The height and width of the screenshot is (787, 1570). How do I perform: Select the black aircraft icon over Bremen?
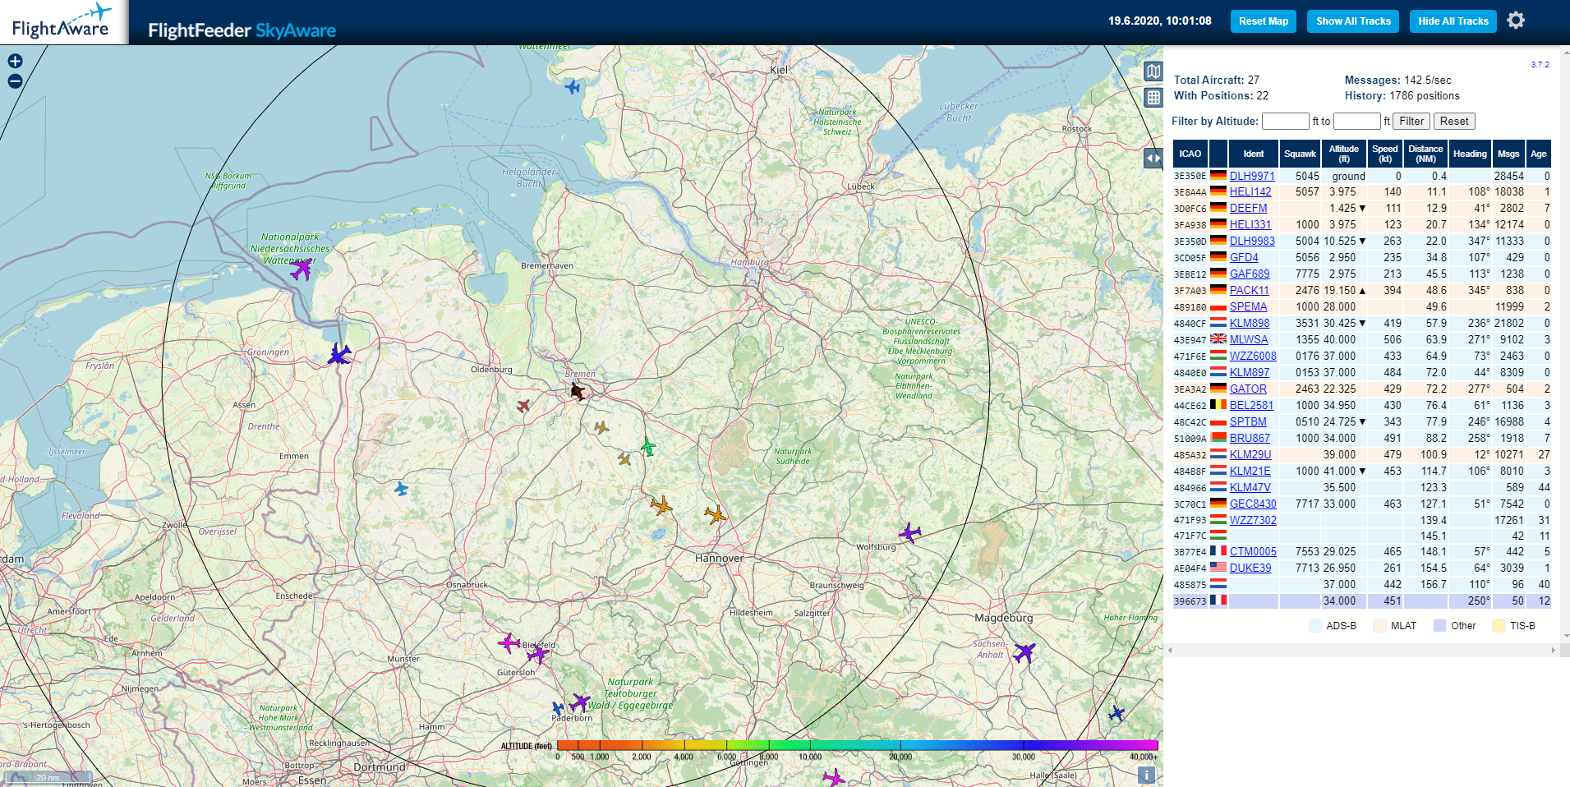coord(578,391)
